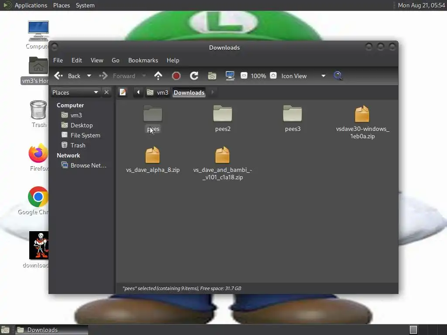The image size is (447, 335).
Task: Click the right path-bar scroll arrow
Action: point(213,92)
